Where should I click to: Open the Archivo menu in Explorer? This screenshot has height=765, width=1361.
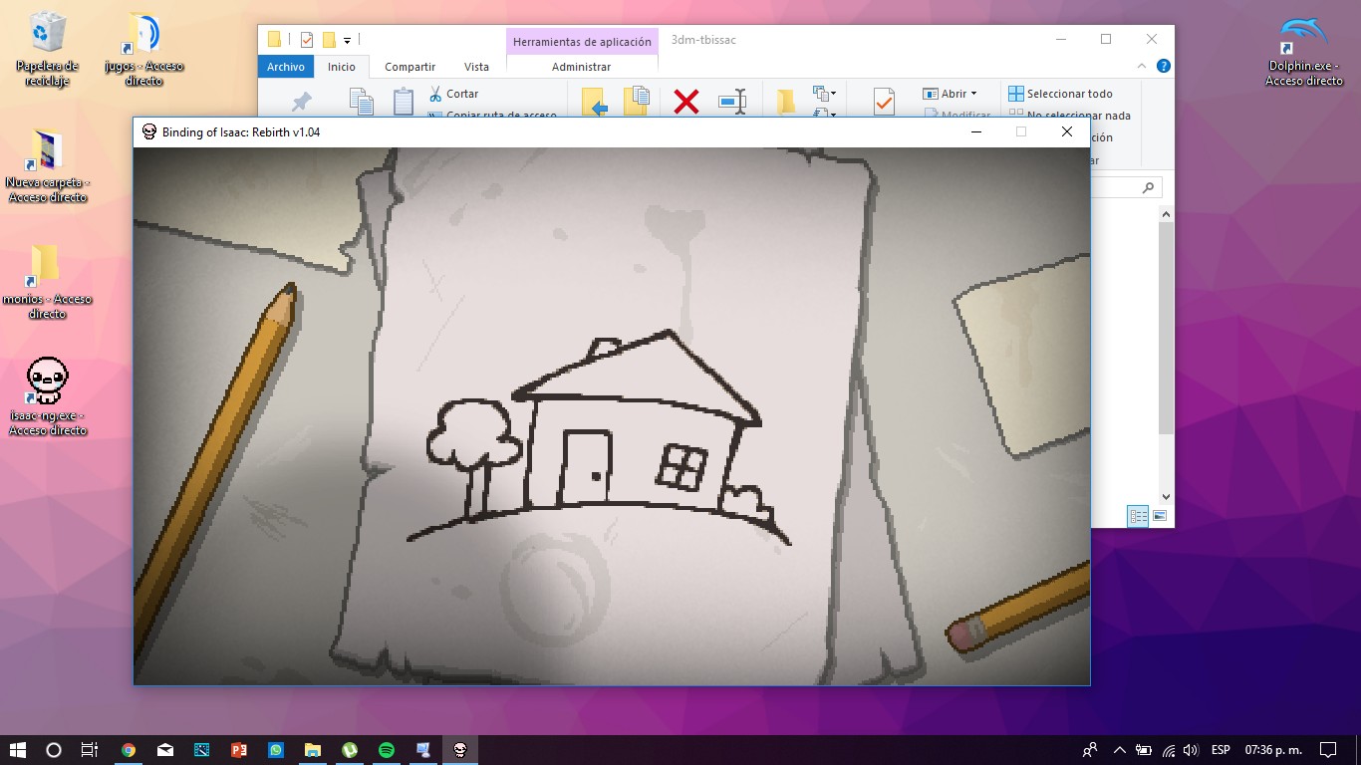(286, 67)
